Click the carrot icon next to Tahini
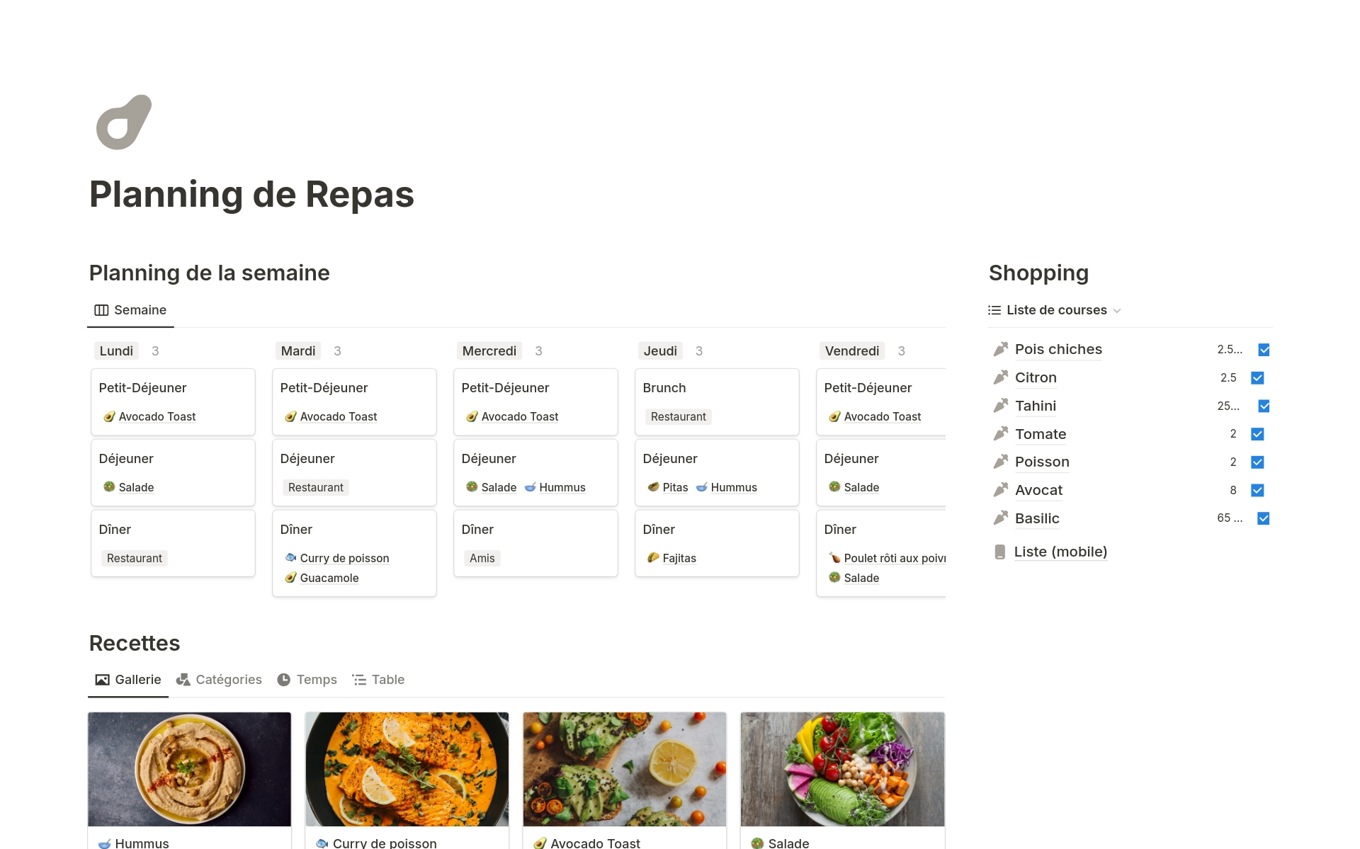The width and height of the screenshot is (1360, 849). coord(1000,406)
